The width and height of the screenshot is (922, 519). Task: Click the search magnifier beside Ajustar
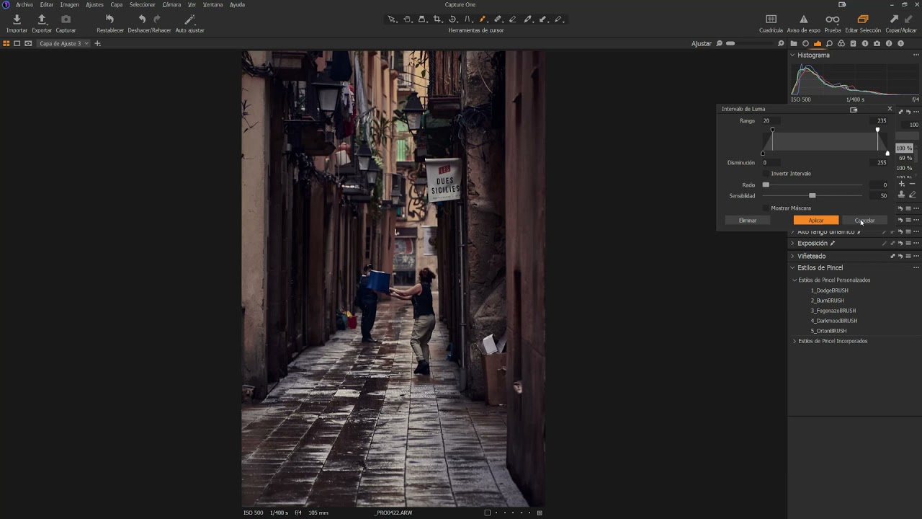719,44
